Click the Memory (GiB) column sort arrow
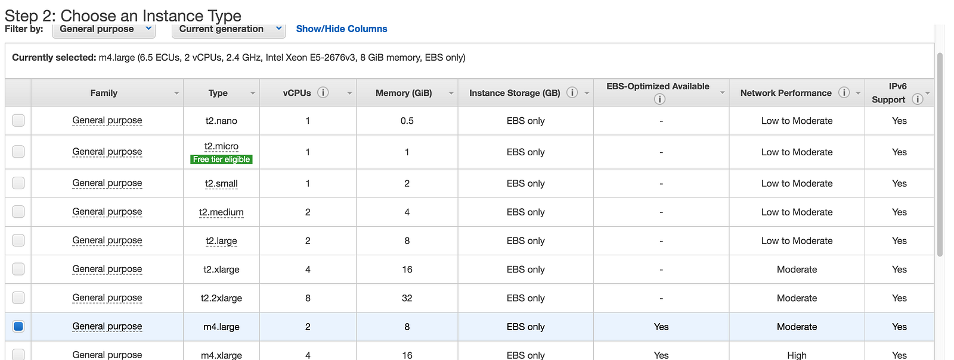The width and height of the screenshot is (954, 360). click(451, 93)
